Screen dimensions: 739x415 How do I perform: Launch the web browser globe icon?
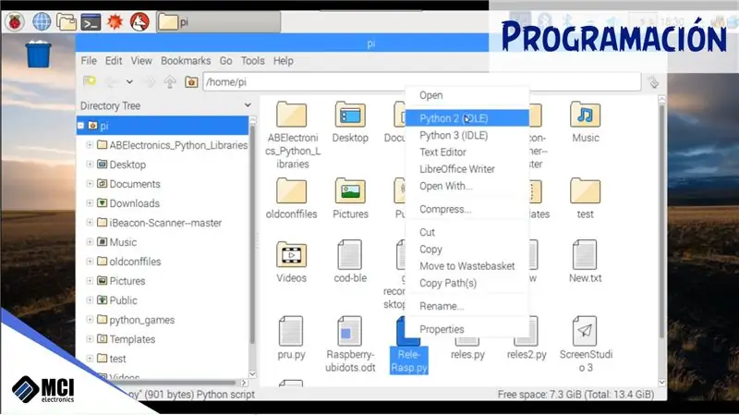42,21
